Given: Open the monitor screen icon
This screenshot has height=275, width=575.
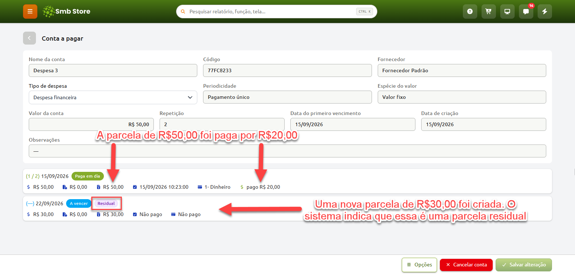Looking at the screenshot, I should 507,12.
